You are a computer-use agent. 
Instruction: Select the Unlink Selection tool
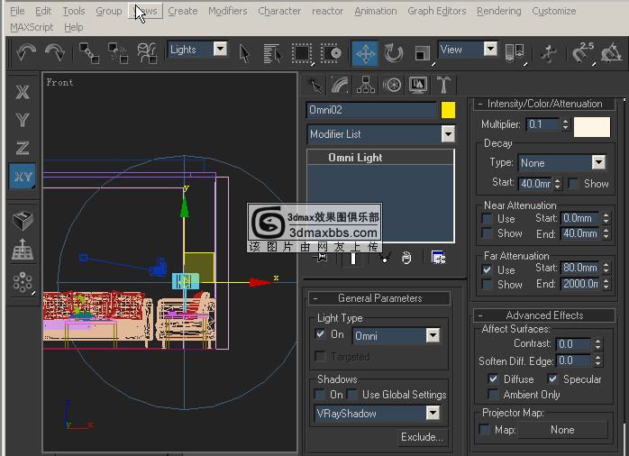tap(118, 53)
